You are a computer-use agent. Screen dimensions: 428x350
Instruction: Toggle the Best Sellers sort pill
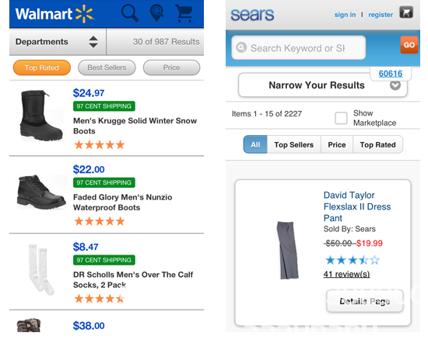[107, 68]
